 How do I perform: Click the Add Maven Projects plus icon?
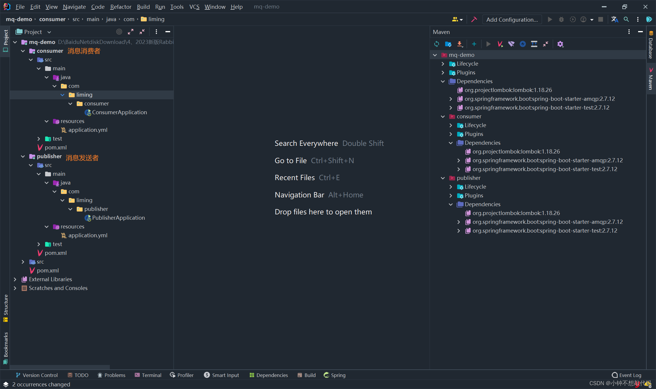coord(474,44)
